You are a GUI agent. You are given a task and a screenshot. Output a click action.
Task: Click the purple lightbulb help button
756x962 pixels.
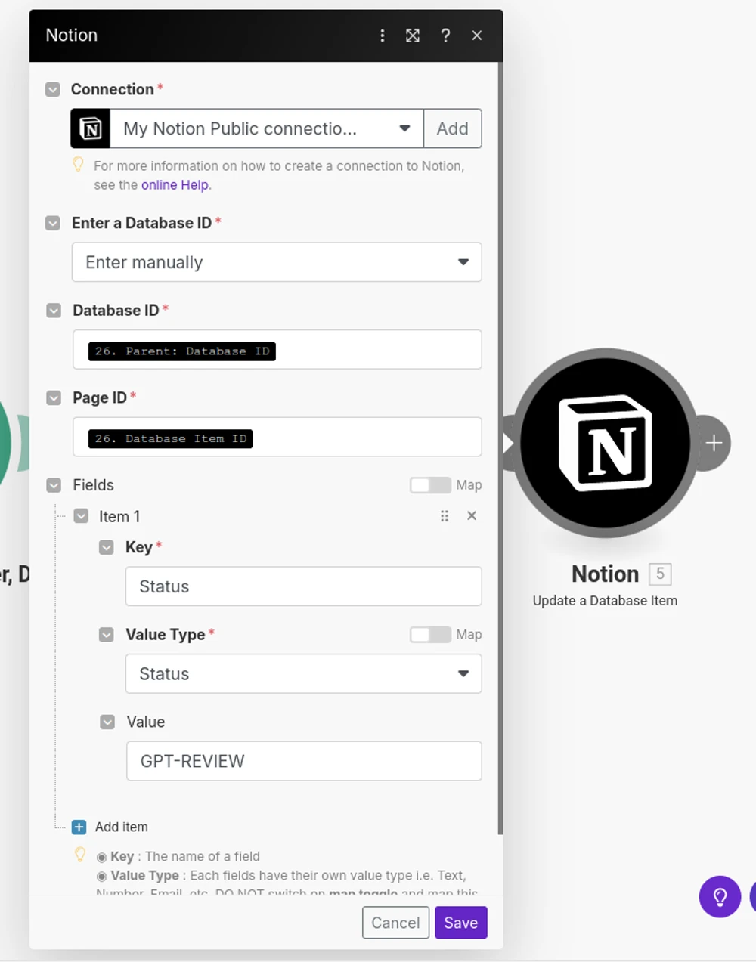[720, 897]
